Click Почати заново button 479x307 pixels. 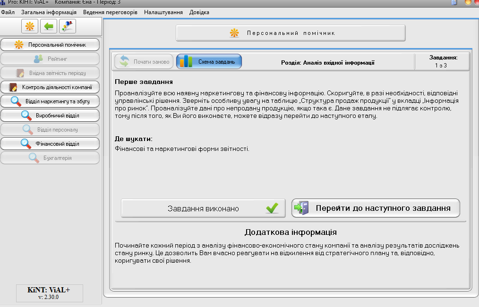pos(144,62)
